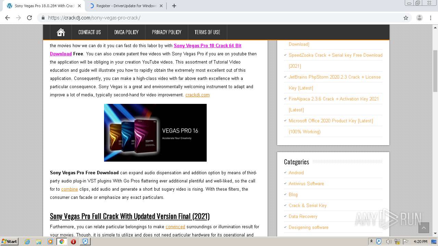
Task: Click the crackdj.com link in the article
Action: point(197,95)
